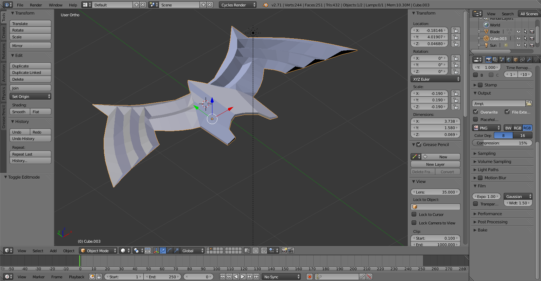Play animation in reverse
The width and height of the screenshot is (541, 281).
pyautogui.click(x=236, y=277)
